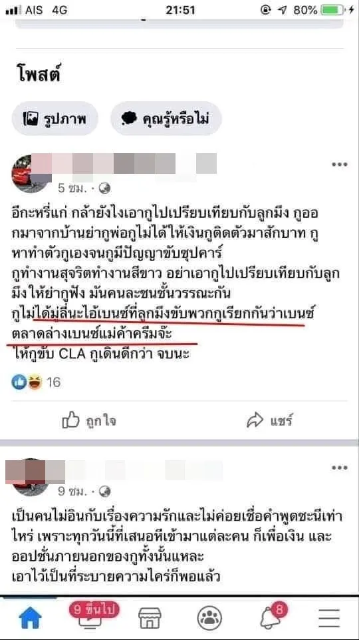Open the Groups tab icon
The image size is (359, 640).
click(x=209, y=618)
